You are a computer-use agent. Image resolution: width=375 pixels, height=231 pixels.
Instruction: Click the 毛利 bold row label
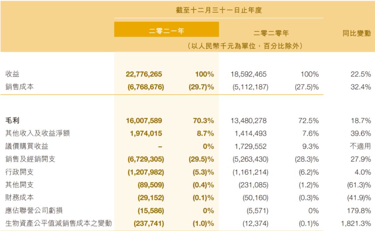(12, 120)
